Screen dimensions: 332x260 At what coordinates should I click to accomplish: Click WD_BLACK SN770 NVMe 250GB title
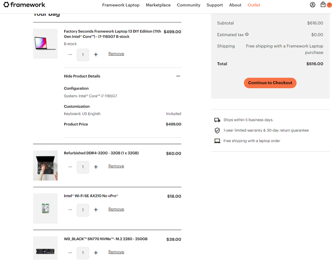pyautogui.click(x=106, y=239)
